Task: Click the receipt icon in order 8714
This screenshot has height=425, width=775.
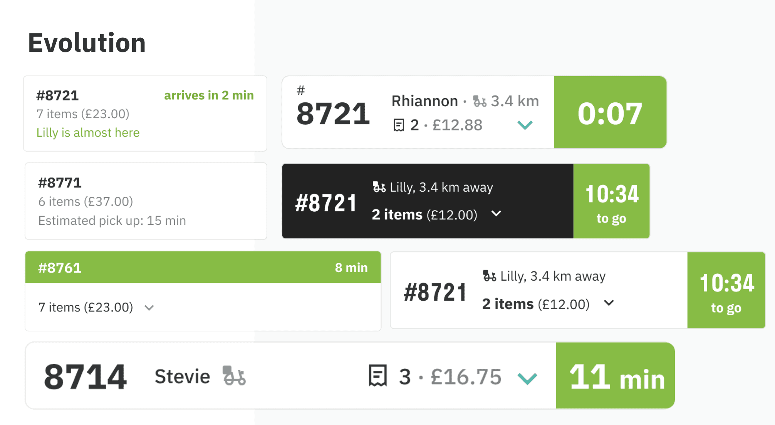Action: point(377,376)
